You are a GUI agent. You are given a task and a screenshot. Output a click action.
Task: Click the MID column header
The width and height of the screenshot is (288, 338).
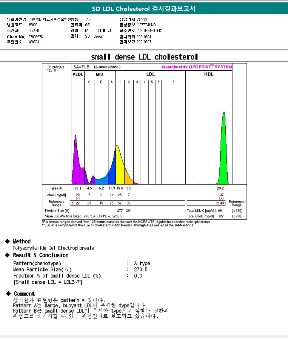[x=100, y=74]
